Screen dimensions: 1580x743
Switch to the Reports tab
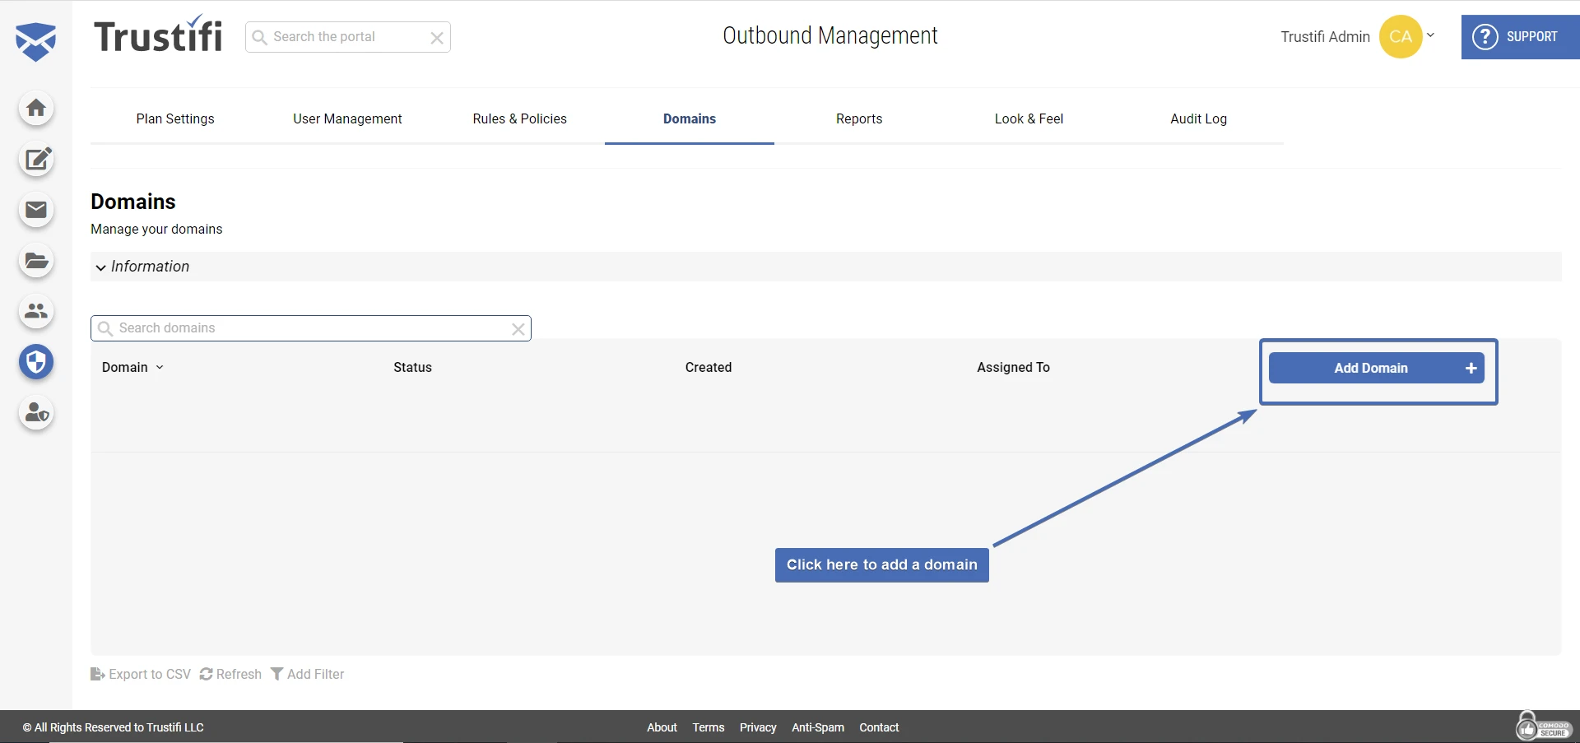(859, 118)
